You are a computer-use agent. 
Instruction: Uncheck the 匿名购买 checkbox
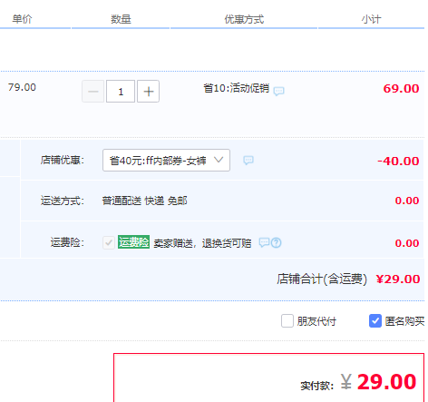click(375, 320)
